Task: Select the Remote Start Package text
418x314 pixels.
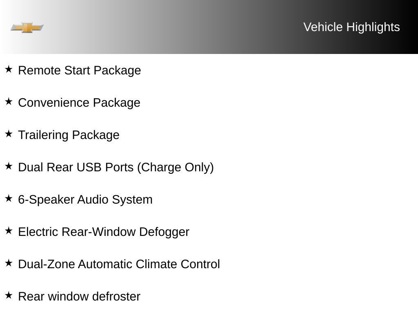Action: pos(80,71)
